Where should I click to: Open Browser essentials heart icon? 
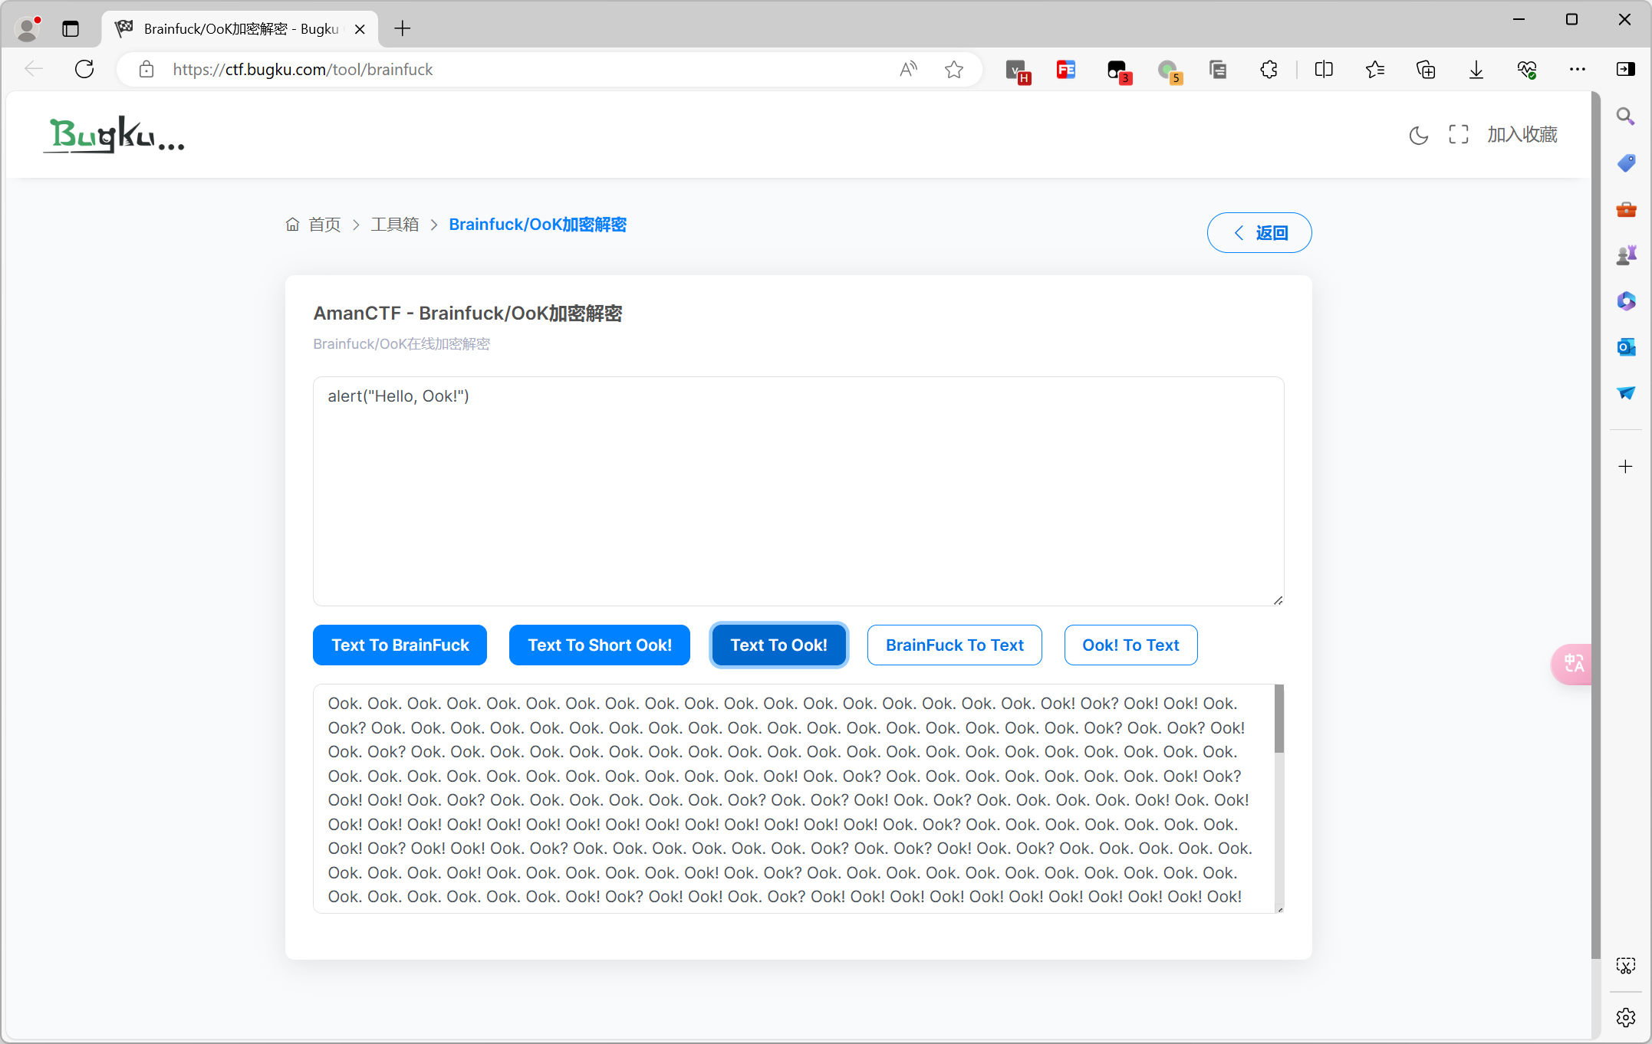pos(1526,69)
